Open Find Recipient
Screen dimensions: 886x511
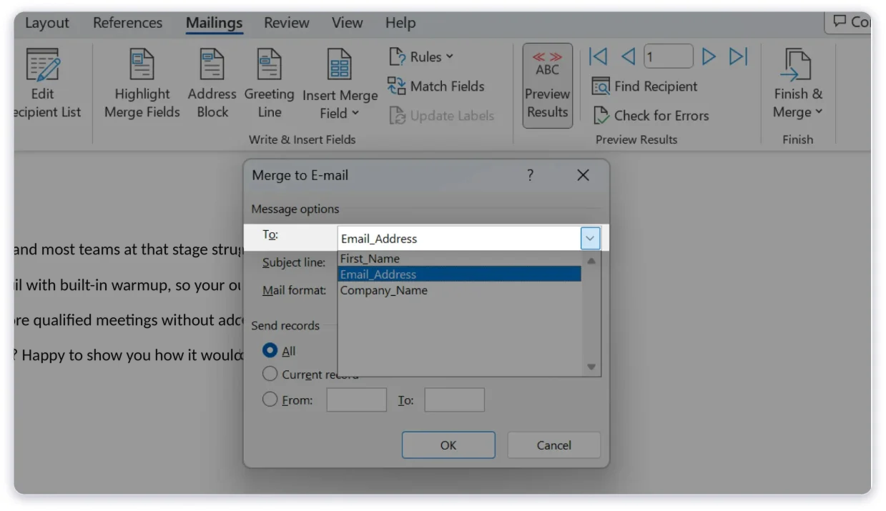tap(644, 86)
